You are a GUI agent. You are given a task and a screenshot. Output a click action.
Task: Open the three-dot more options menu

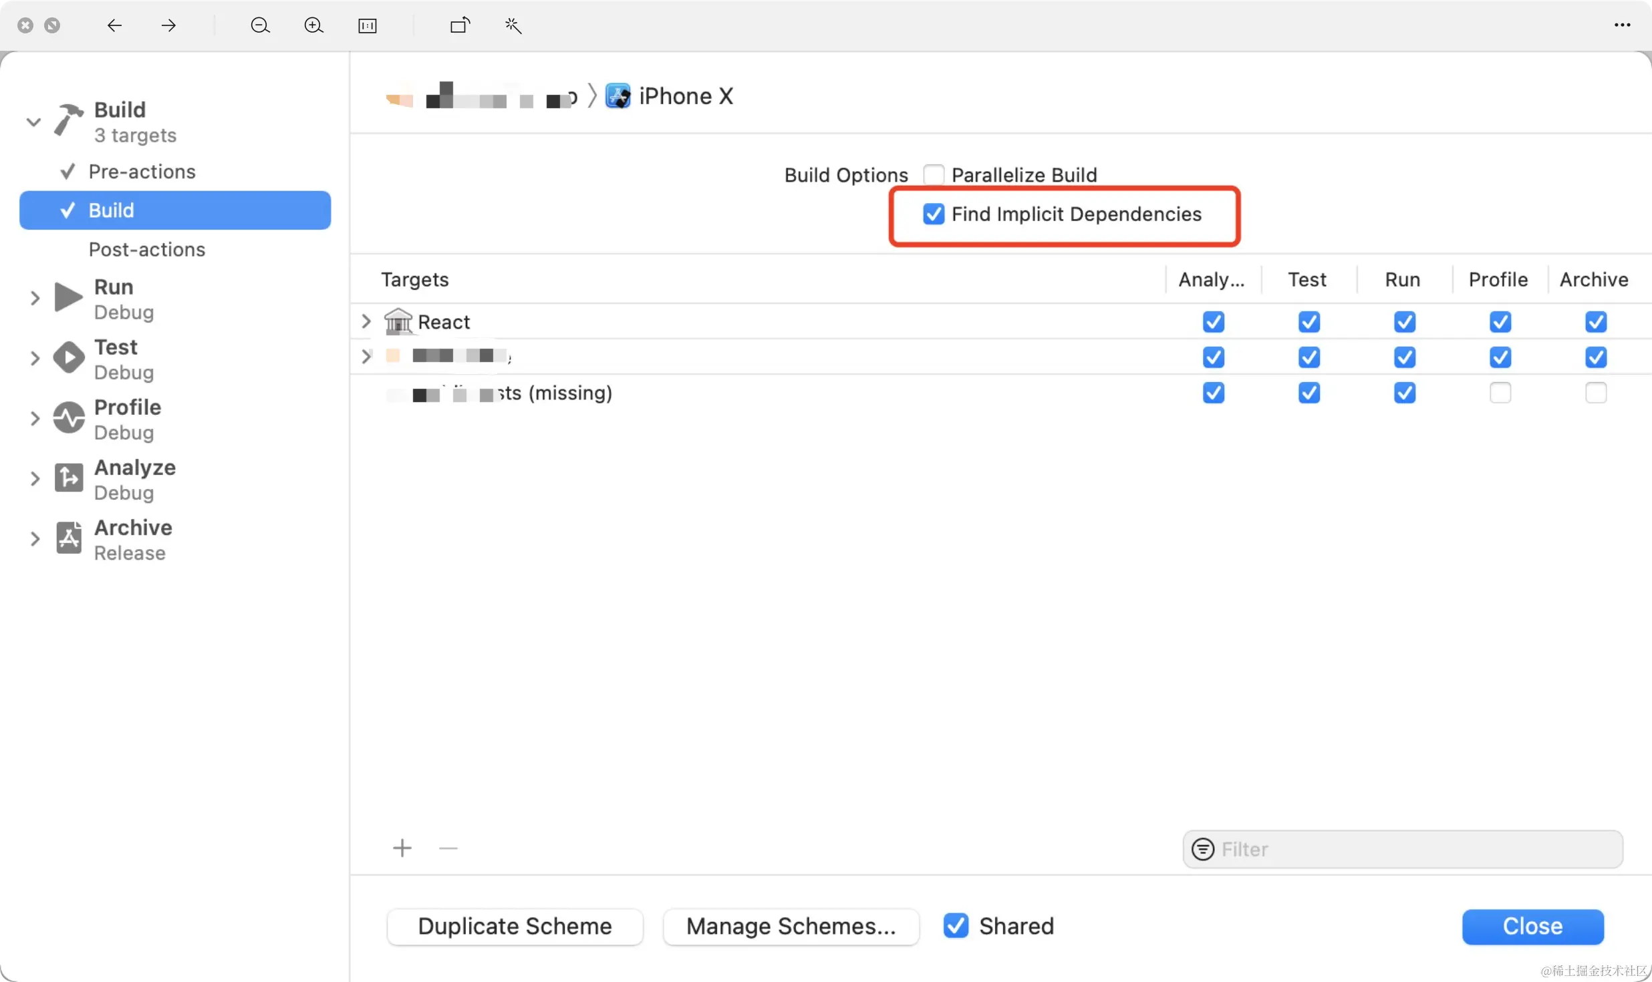pos(1622,25)
